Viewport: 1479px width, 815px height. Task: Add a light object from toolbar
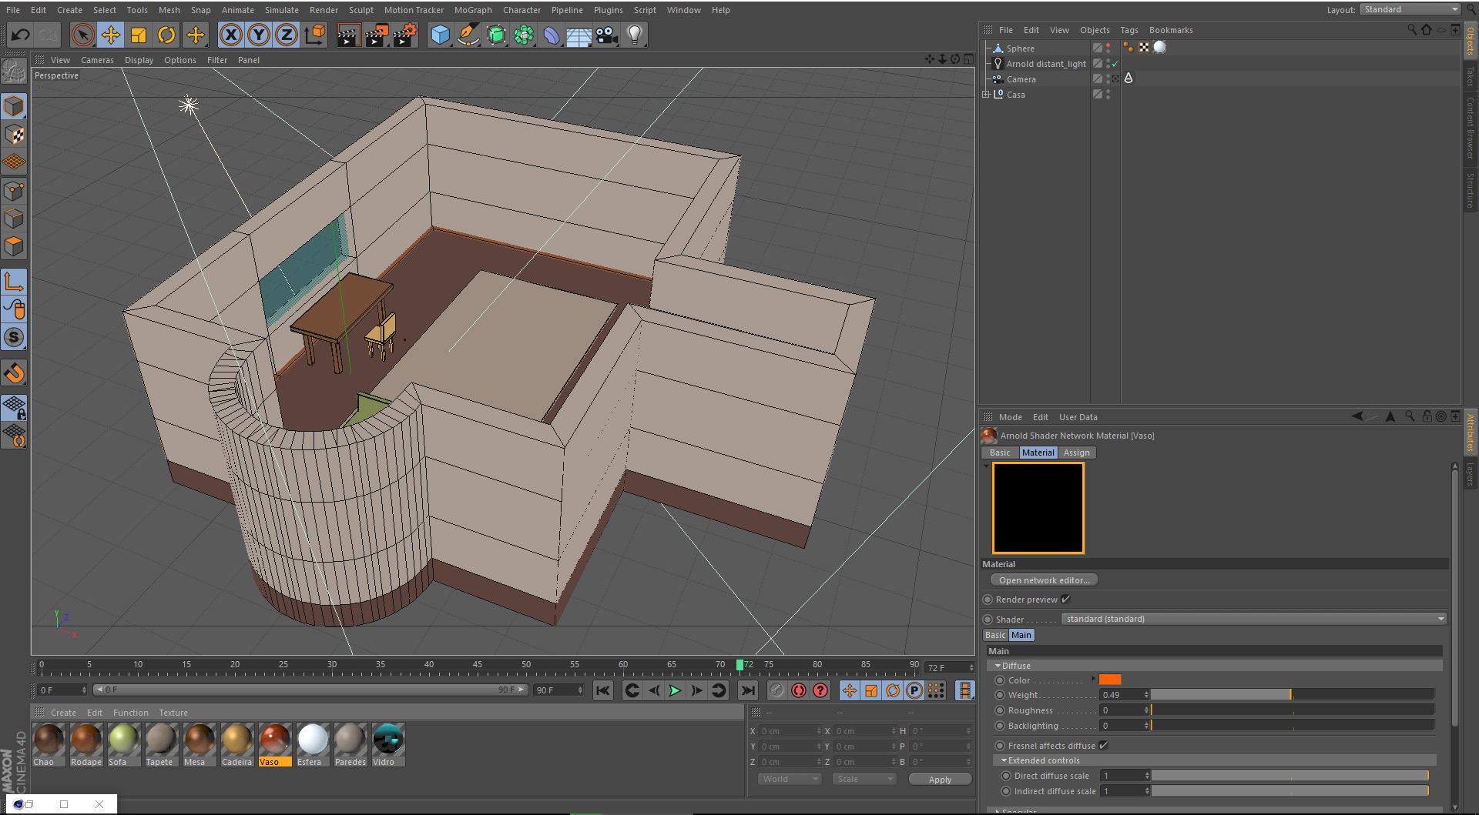click(634, 35)
